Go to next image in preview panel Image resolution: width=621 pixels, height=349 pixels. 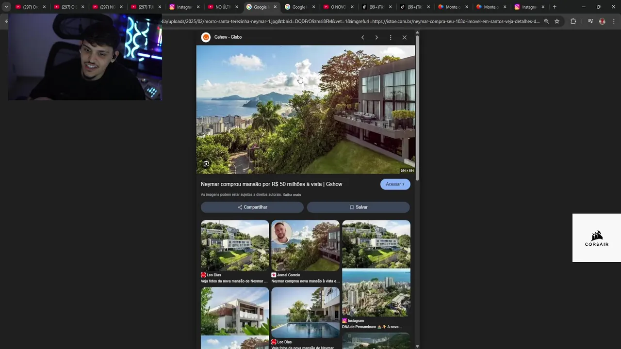click(x=376, y=37)
